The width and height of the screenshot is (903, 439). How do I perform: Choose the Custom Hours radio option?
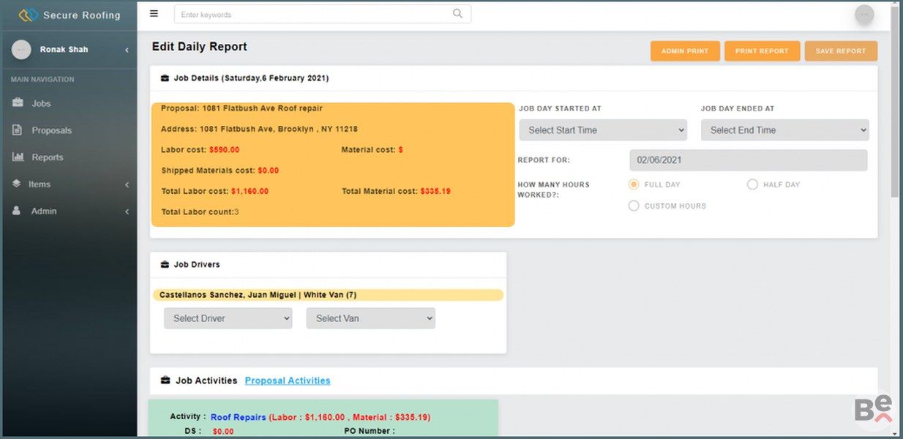[634, 206]
